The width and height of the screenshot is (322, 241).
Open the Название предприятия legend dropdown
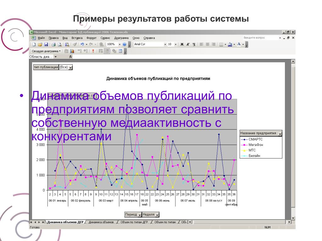tap(280, 134)
